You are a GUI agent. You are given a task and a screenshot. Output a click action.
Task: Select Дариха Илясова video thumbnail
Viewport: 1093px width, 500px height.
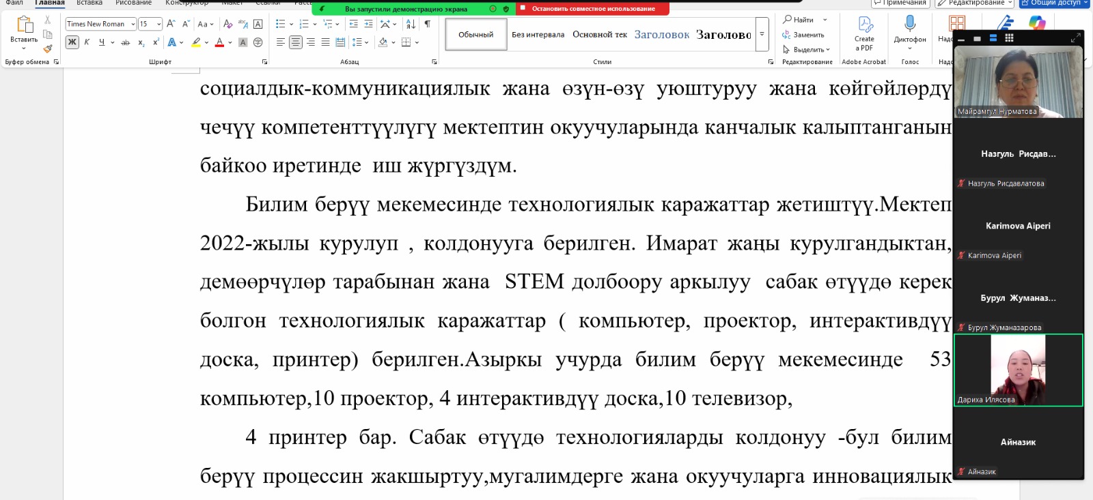pos(1018,370)
